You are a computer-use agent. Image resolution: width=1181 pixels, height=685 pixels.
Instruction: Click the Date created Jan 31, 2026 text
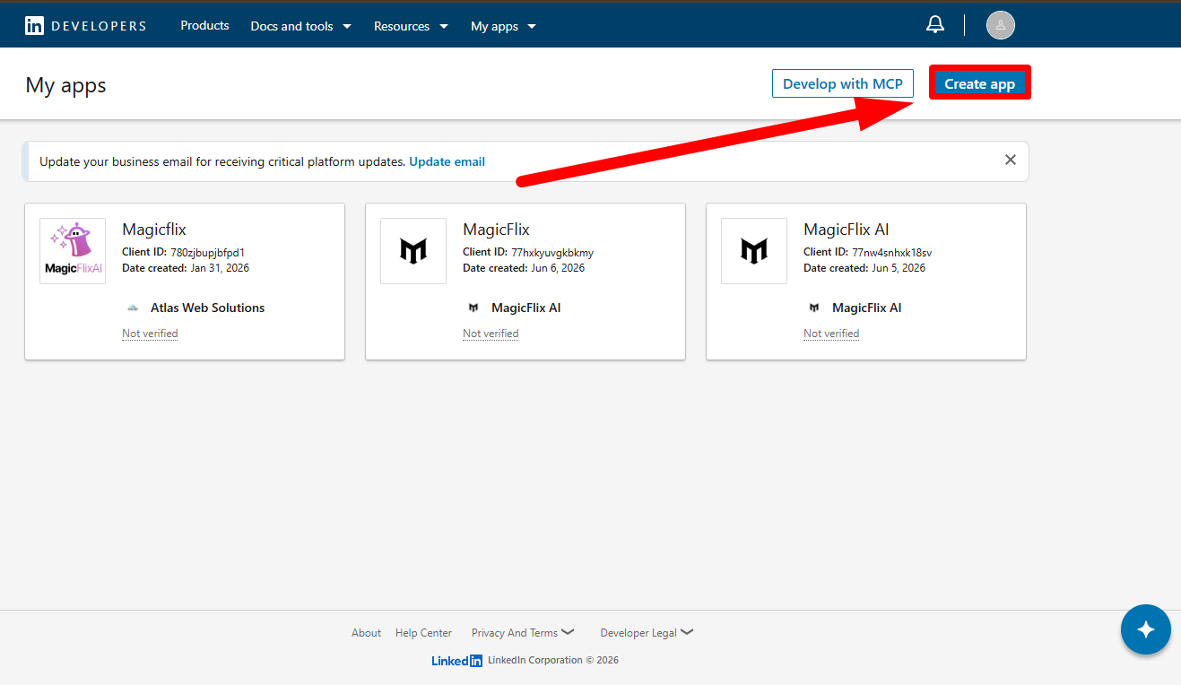coord(186,268)
